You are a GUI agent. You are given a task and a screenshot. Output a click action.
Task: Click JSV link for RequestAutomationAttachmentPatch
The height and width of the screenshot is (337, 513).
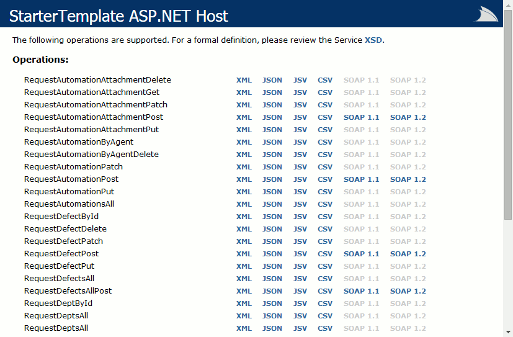click(300, 105)
